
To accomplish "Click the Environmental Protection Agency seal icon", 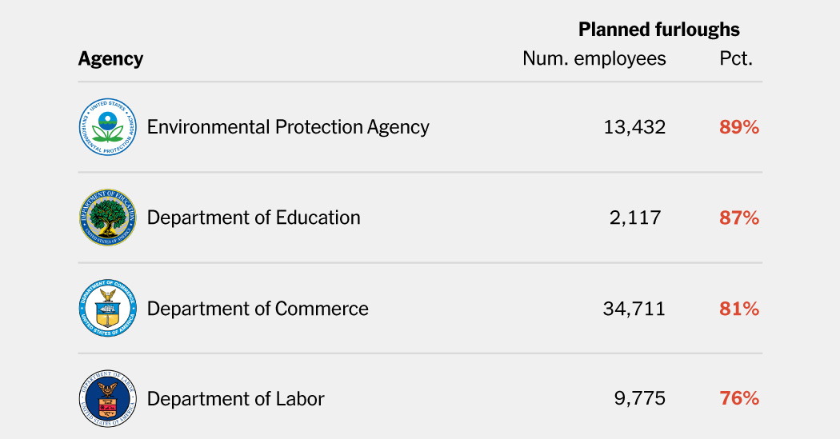I will [107, 126].
